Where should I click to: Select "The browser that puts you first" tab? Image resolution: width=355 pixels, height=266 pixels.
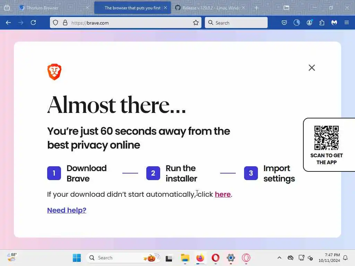[x=132, y=8]
